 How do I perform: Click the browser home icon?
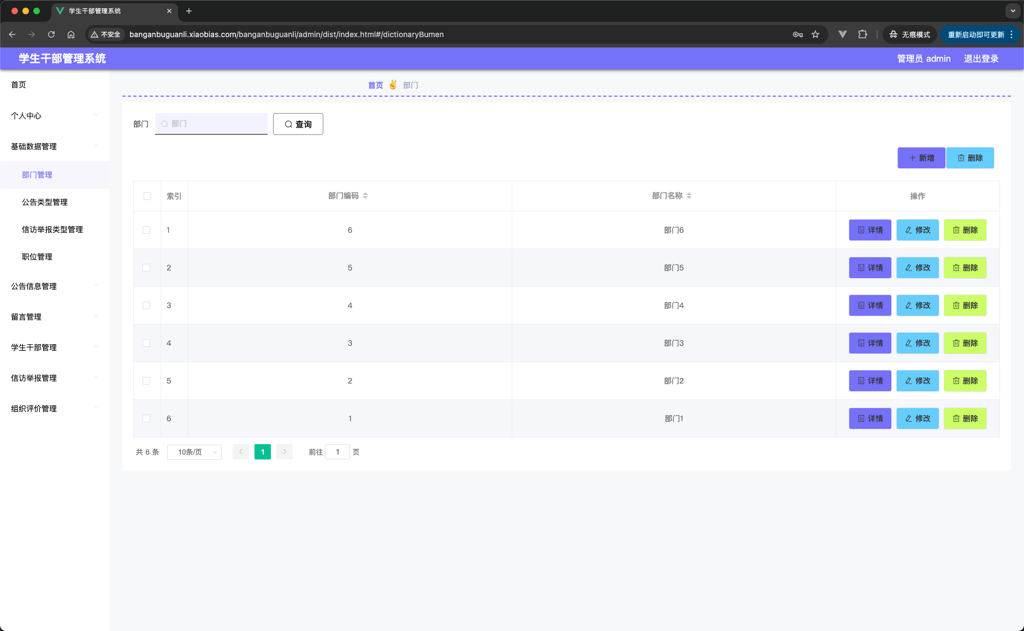pos(71,34)
